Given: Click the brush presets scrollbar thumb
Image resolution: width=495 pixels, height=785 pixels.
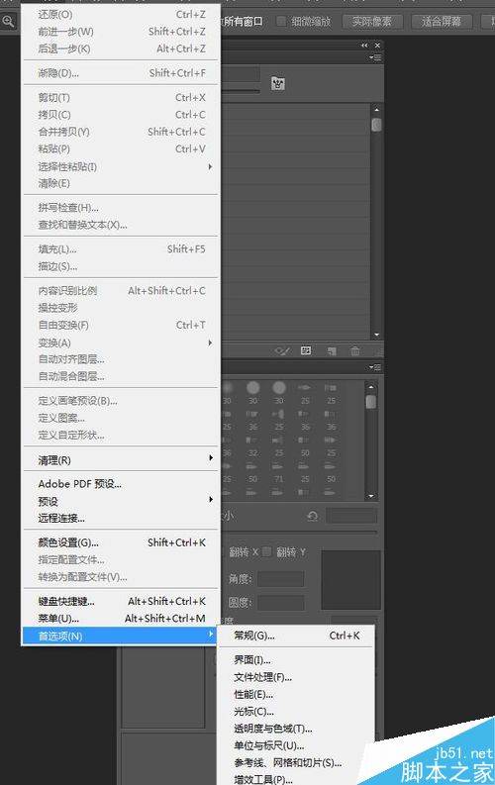Looking at the screenshot, I should coord(371,402).
